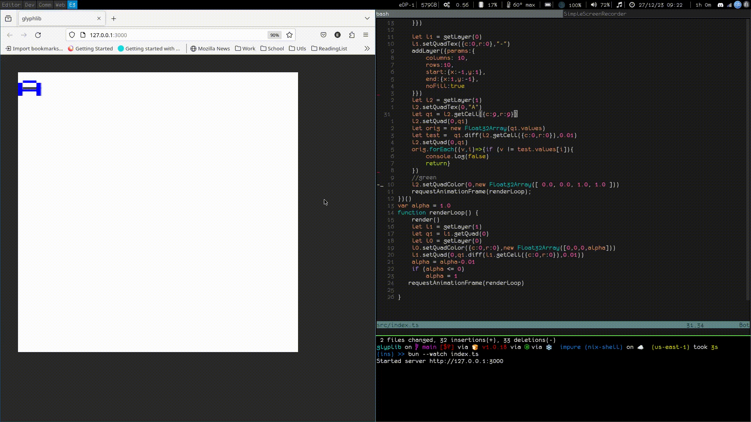Show site information page icon
The height and width of the screenshot is (422, 751).
[83, 35]
